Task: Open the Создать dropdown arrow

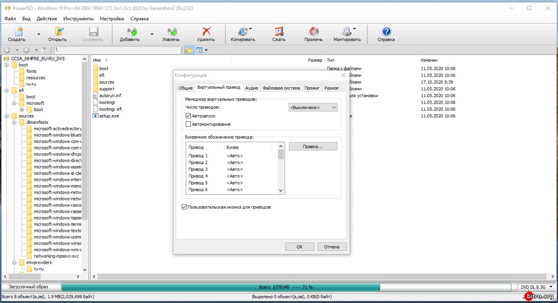Action: coord(38,34)
